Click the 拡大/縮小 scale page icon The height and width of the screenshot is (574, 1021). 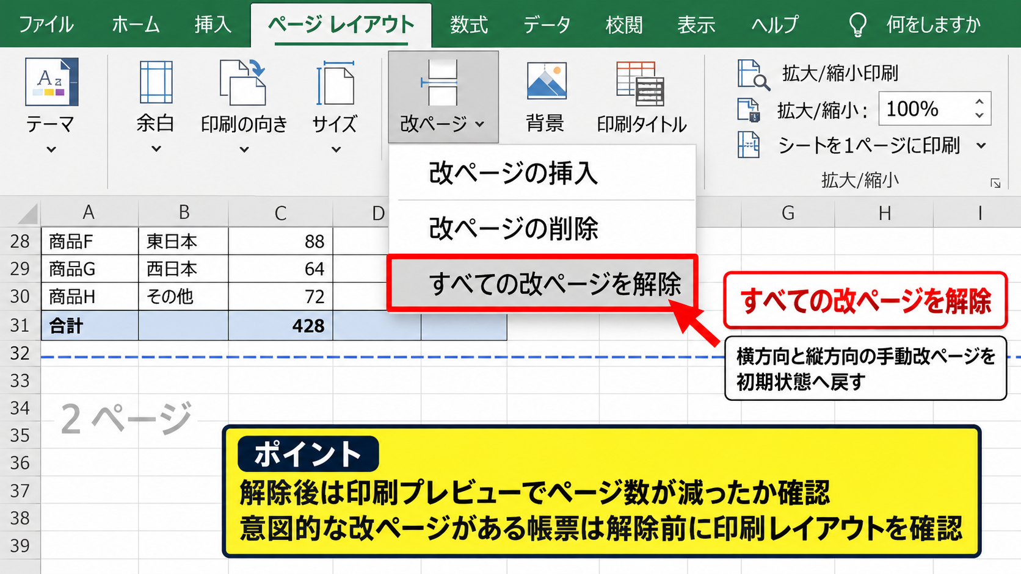click(x=748, y=110)
